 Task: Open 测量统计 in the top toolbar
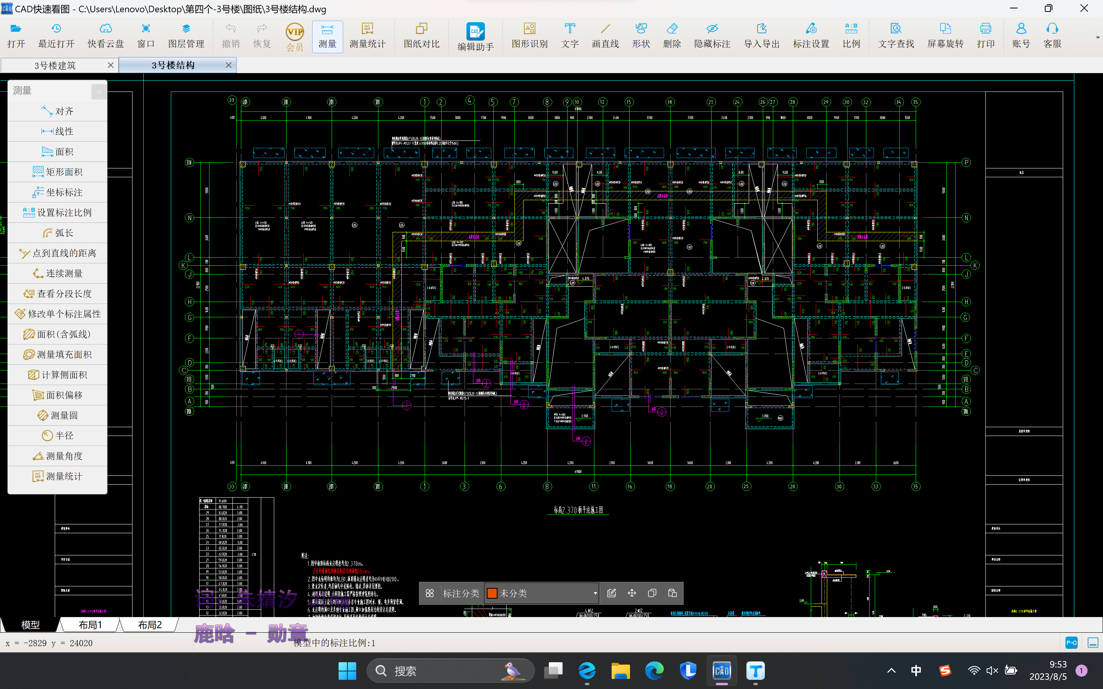(367, 36)
